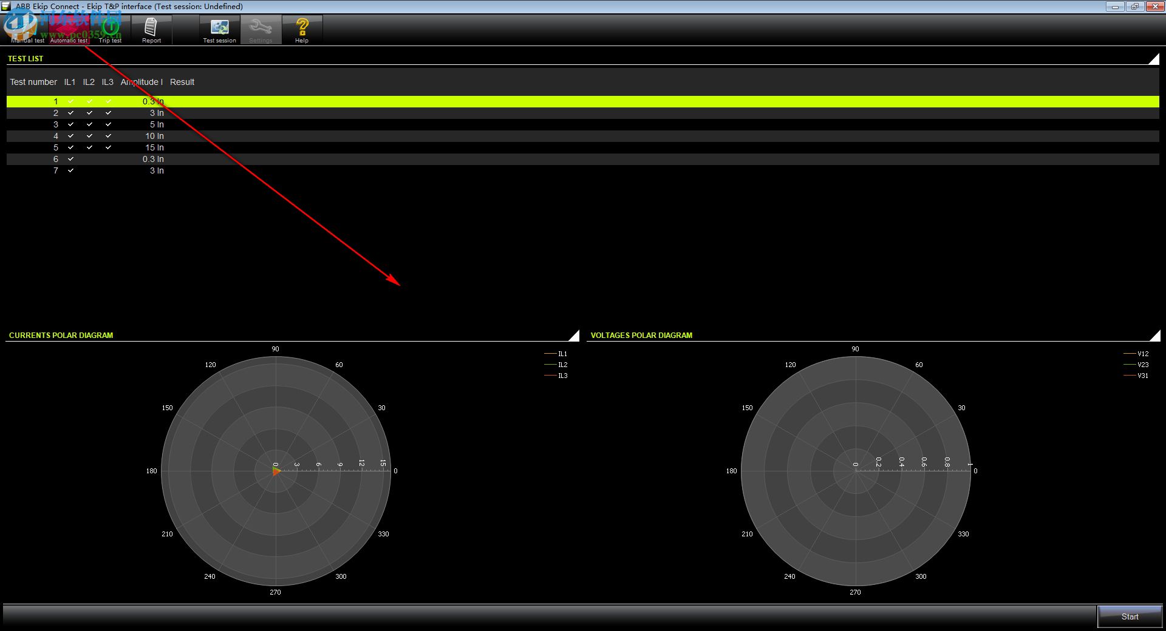1166x631 pixels.
Task: Click the Start button
Action: tap(1130, 616)
